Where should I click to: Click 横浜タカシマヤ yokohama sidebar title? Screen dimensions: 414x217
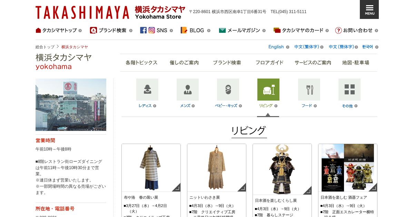tap(63, 61)
